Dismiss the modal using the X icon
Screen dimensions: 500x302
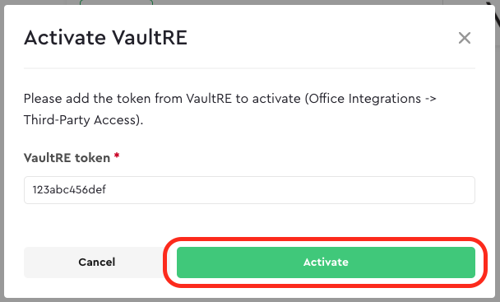coord(465,38)
